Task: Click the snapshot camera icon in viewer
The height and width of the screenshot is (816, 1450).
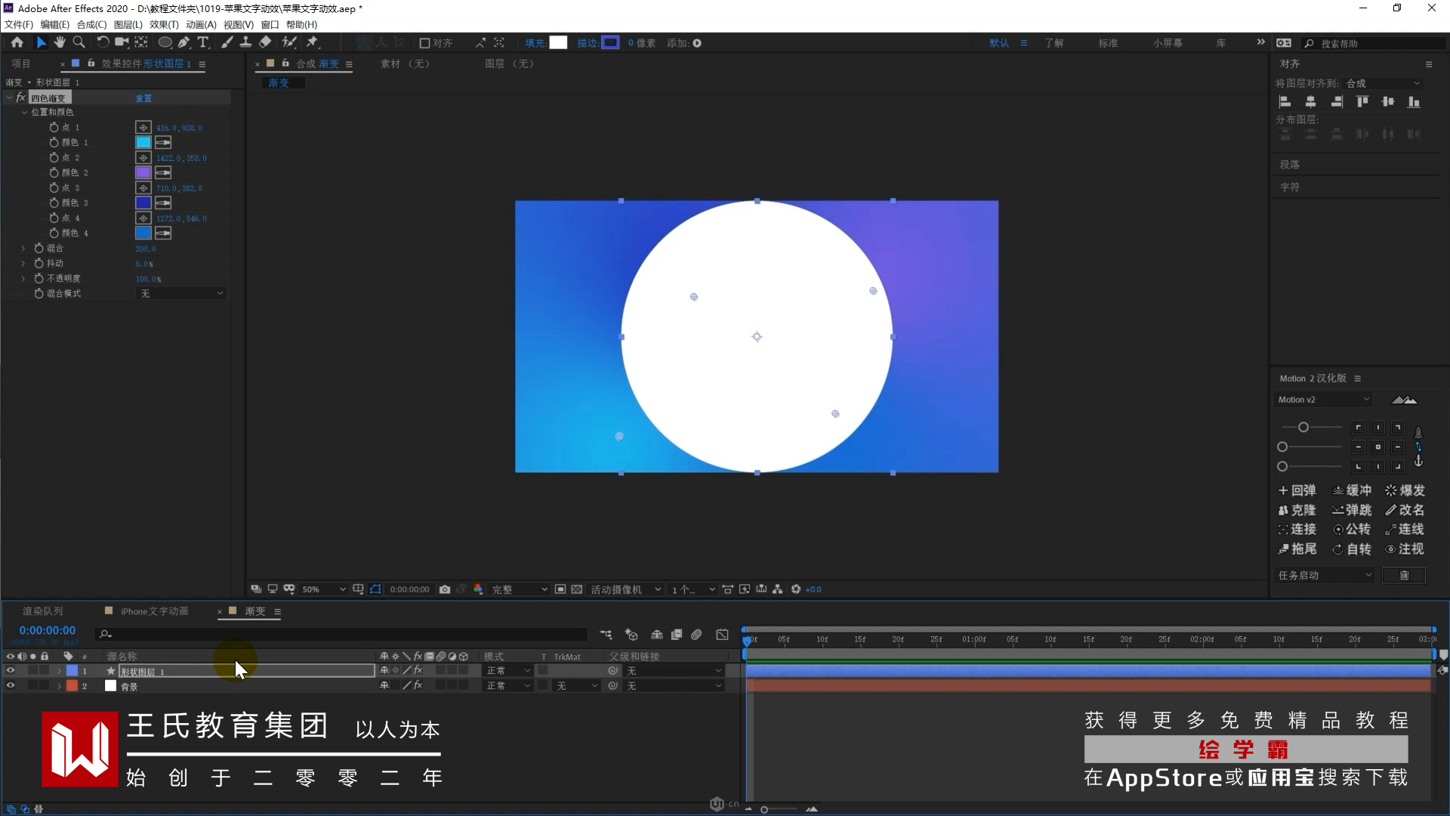Action: pos(445,589)
